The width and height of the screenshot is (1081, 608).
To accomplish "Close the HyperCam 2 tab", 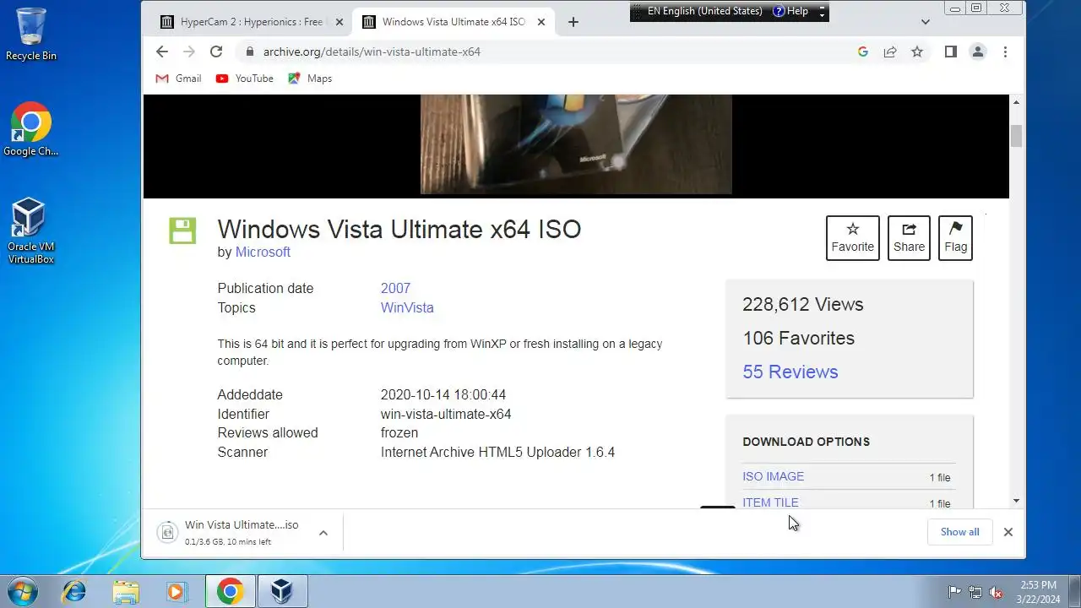I will click(x=340, y=22).
